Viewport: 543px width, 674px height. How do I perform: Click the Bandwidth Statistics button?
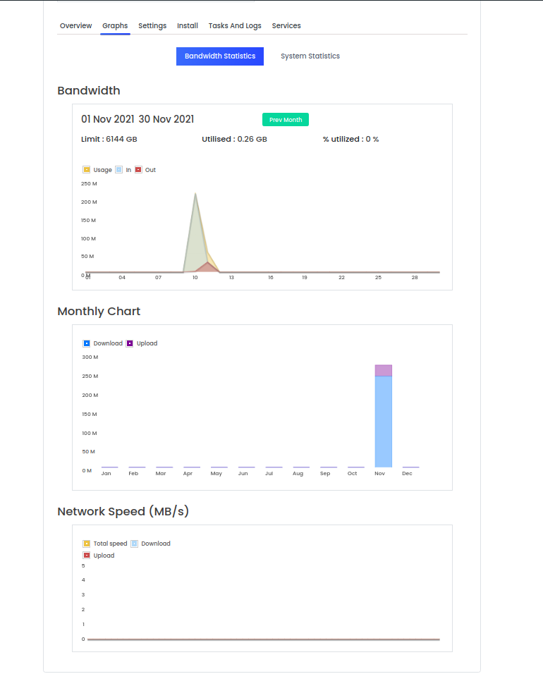point(220,56)
